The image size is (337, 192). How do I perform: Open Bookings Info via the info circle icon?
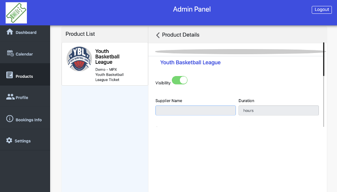10,118
